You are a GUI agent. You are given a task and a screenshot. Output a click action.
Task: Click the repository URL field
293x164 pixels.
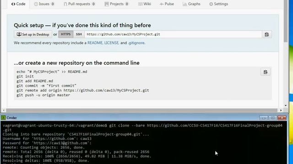tap(173, 35)
